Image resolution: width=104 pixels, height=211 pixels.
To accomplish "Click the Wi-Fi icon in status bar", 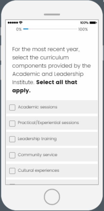I will (x=21, y=23).
